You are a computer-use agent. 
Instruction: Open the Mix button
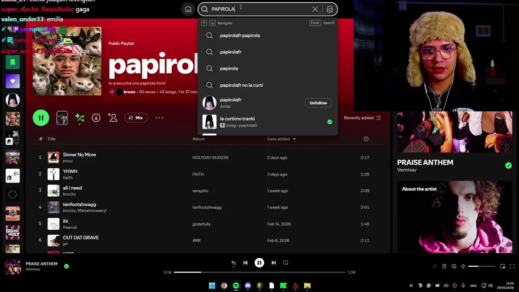point(136,118)
